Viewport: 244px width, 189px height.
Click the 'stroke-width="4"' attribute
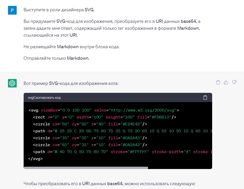point(171,152)
